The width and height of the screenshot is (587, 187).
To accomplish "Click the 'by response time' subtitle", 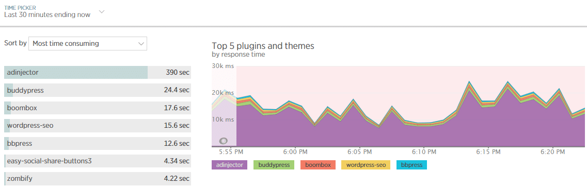I will tap(239, 55).
